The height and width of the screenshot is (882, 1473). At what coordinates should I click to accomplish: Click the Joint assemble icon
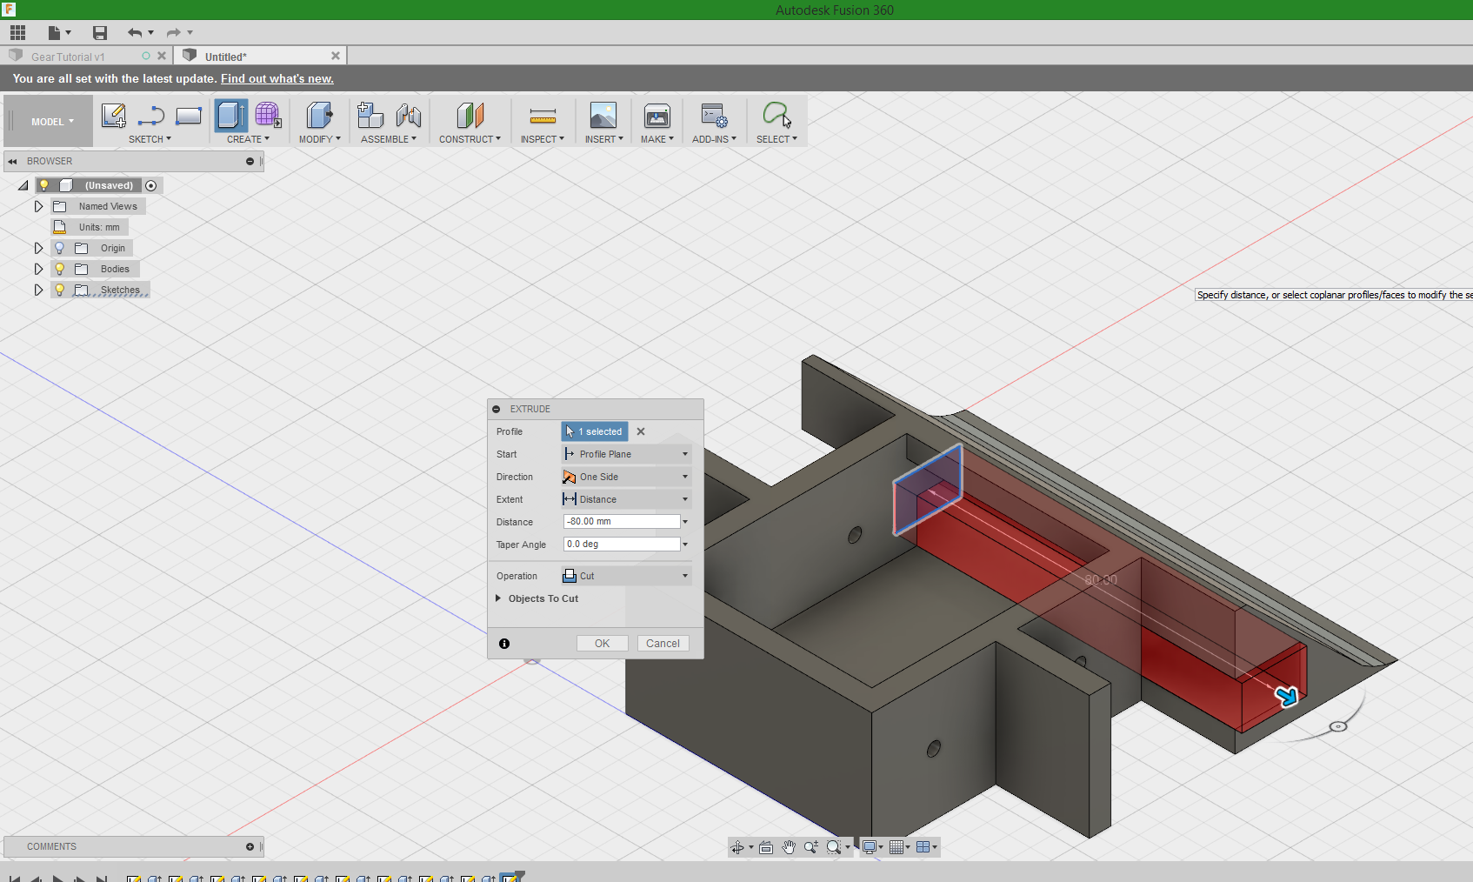(408, 115)
